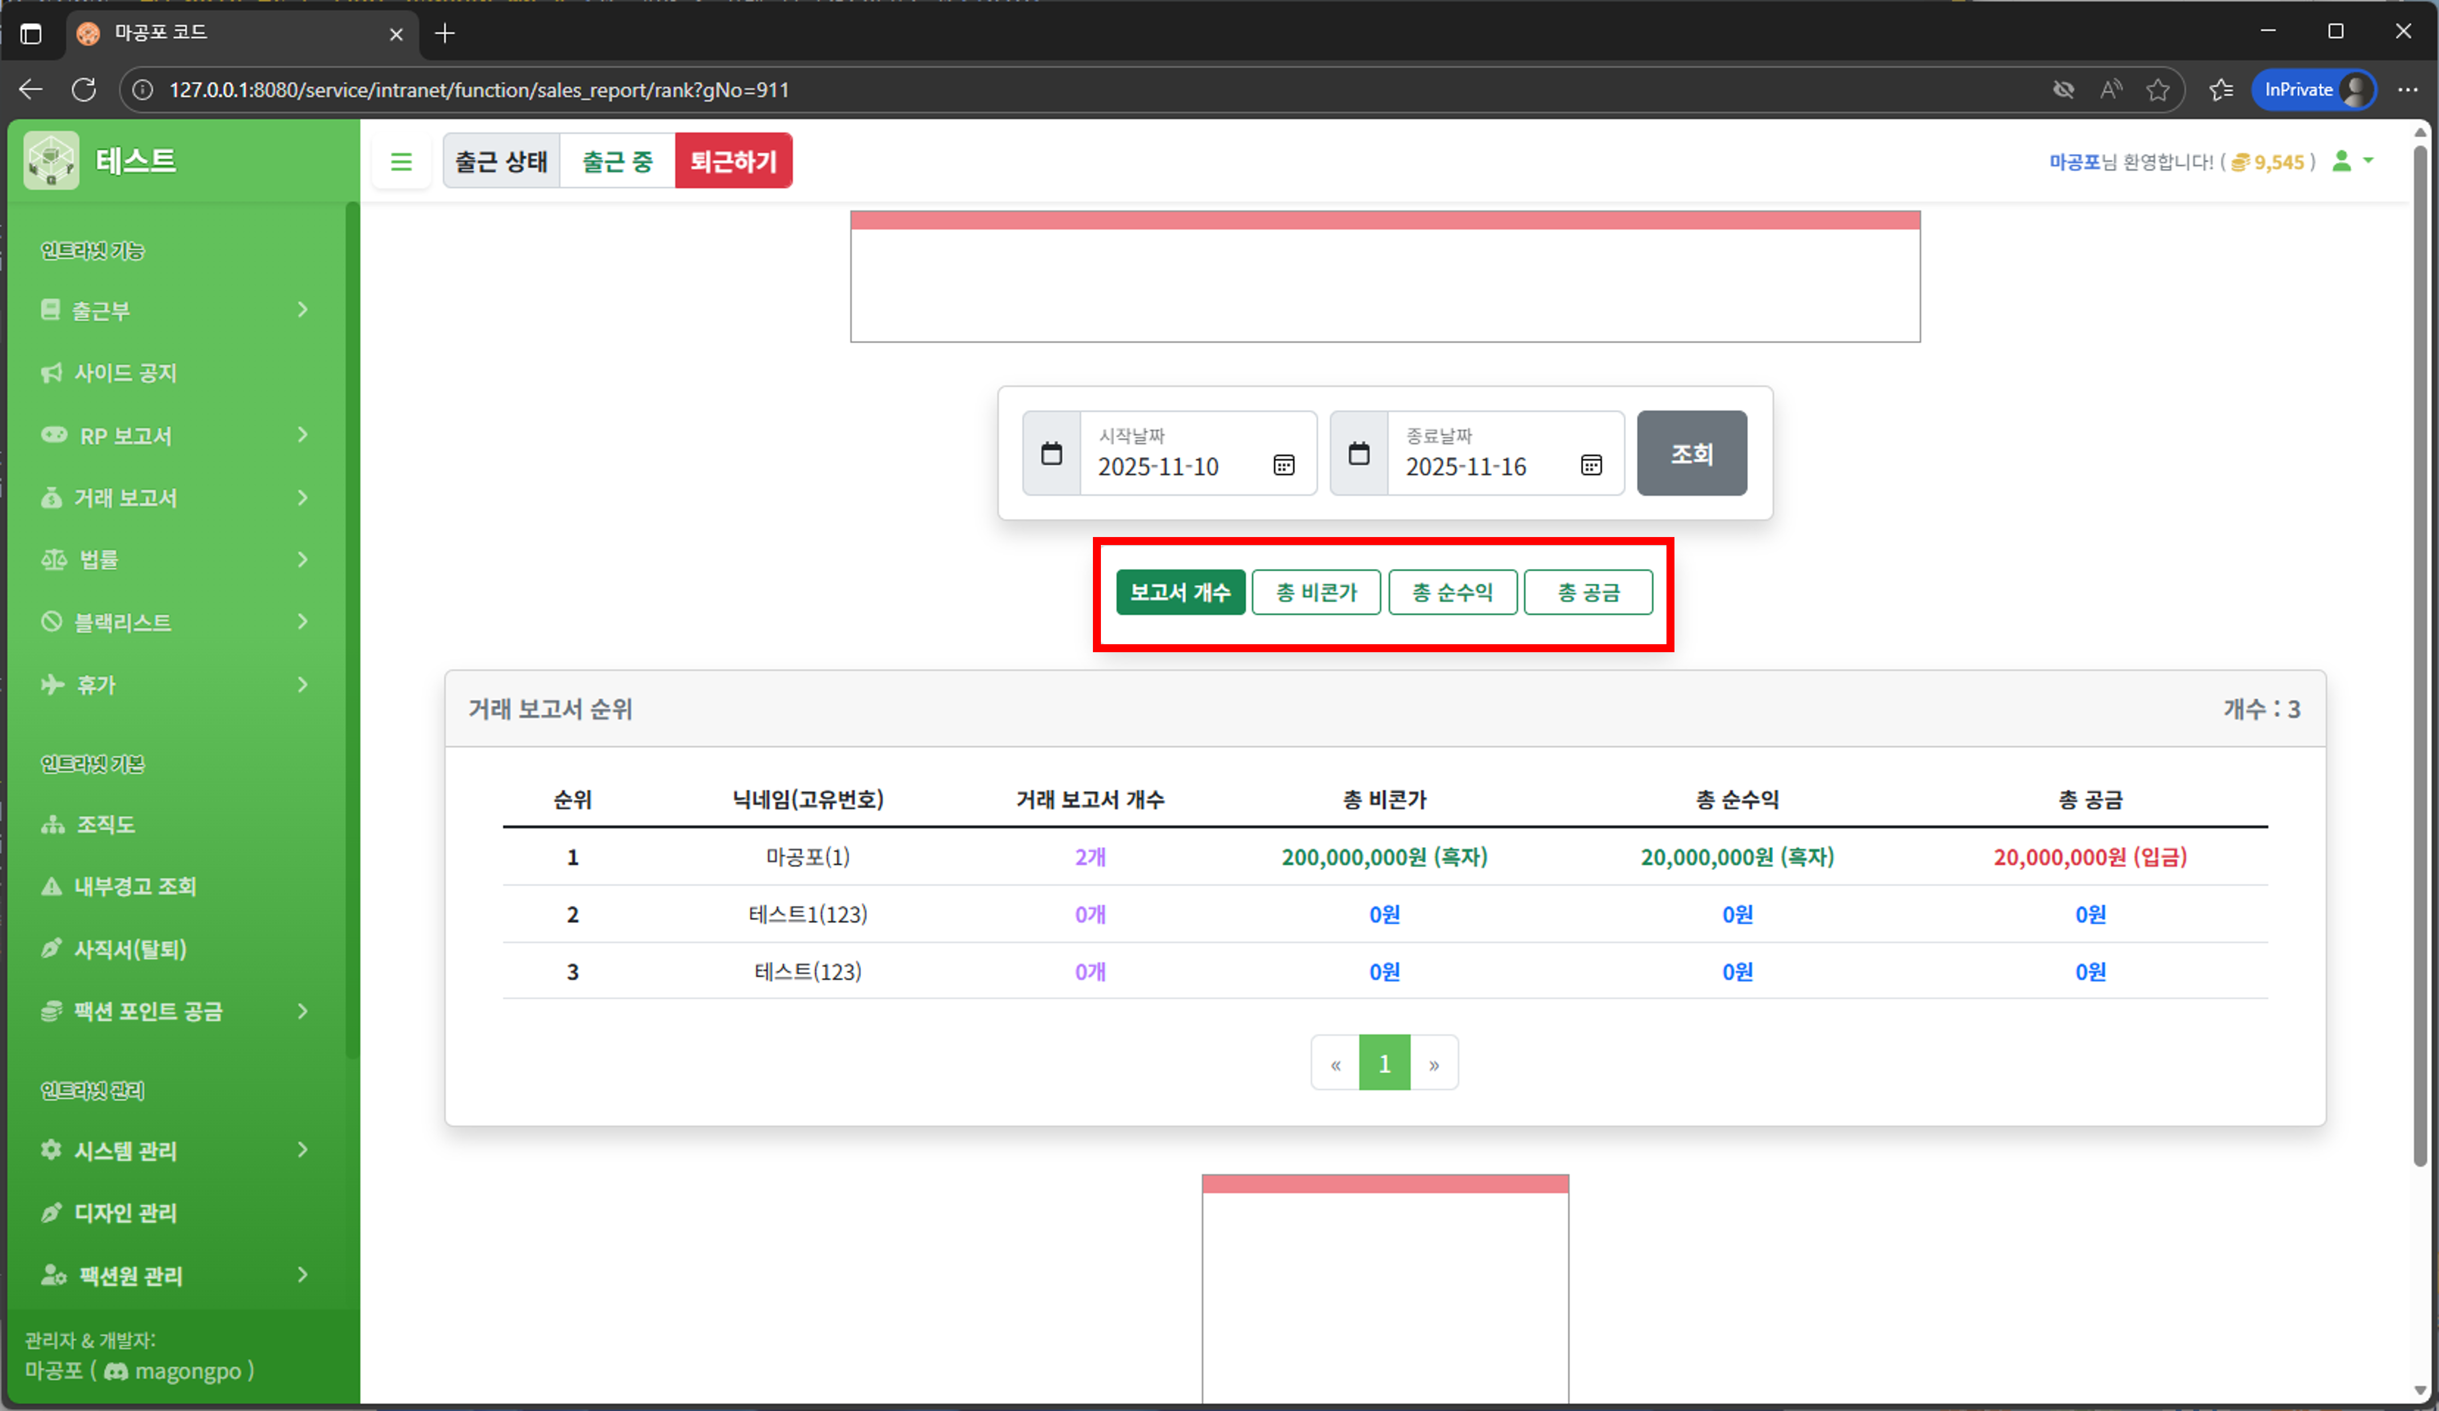Open the start date calendar picker icon

1283,466
